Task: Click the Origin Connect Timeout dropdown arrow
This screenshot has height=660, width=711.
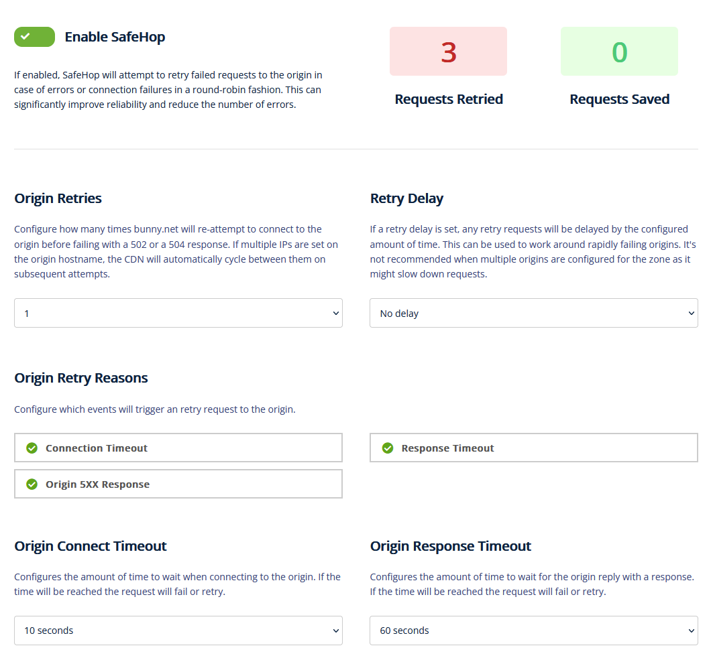Action: point(336,631)
